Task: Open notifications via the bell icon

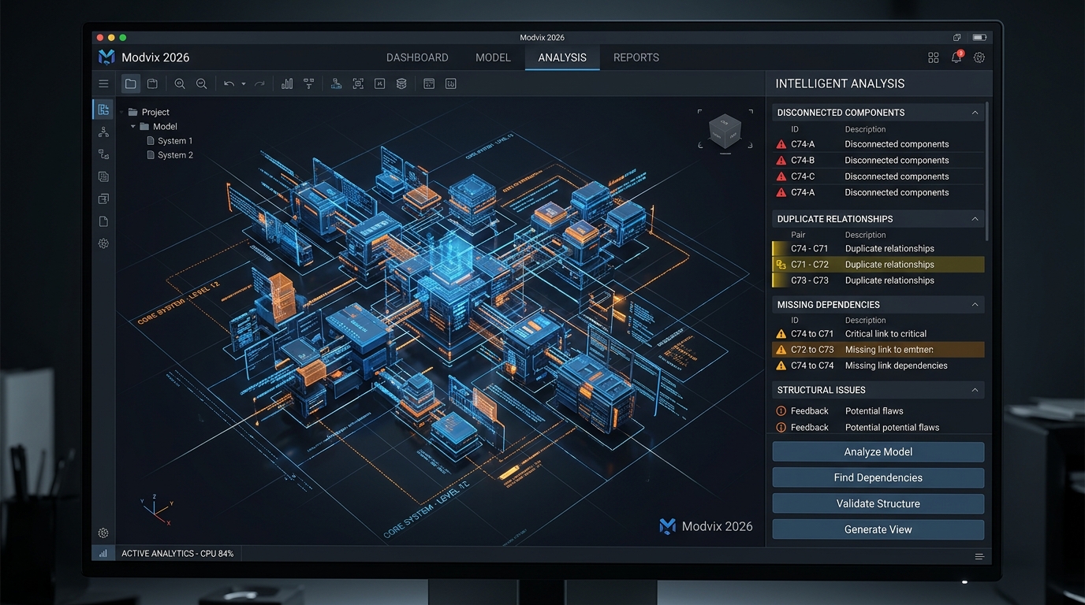Action: (956, 57)
